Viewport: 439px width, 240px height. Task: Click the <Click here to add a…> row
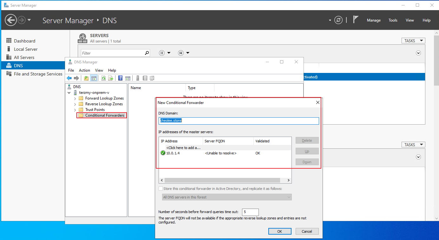[225, 147]
